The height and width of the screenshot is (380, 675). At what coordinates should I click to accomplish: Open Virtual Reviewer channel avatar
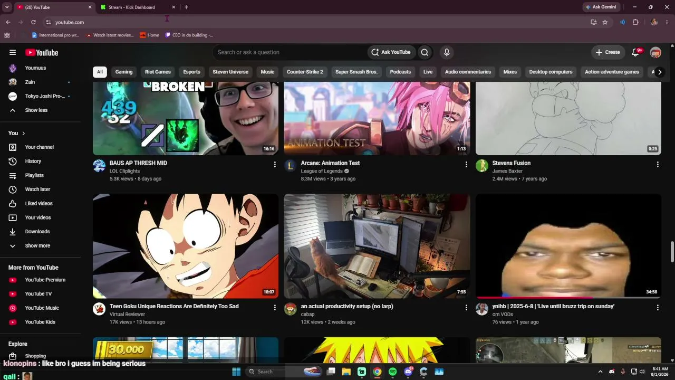99,309
